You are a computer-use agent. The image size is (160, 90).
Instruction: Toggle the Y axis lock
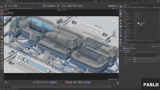pyautogui.click(x=11, y=6)
